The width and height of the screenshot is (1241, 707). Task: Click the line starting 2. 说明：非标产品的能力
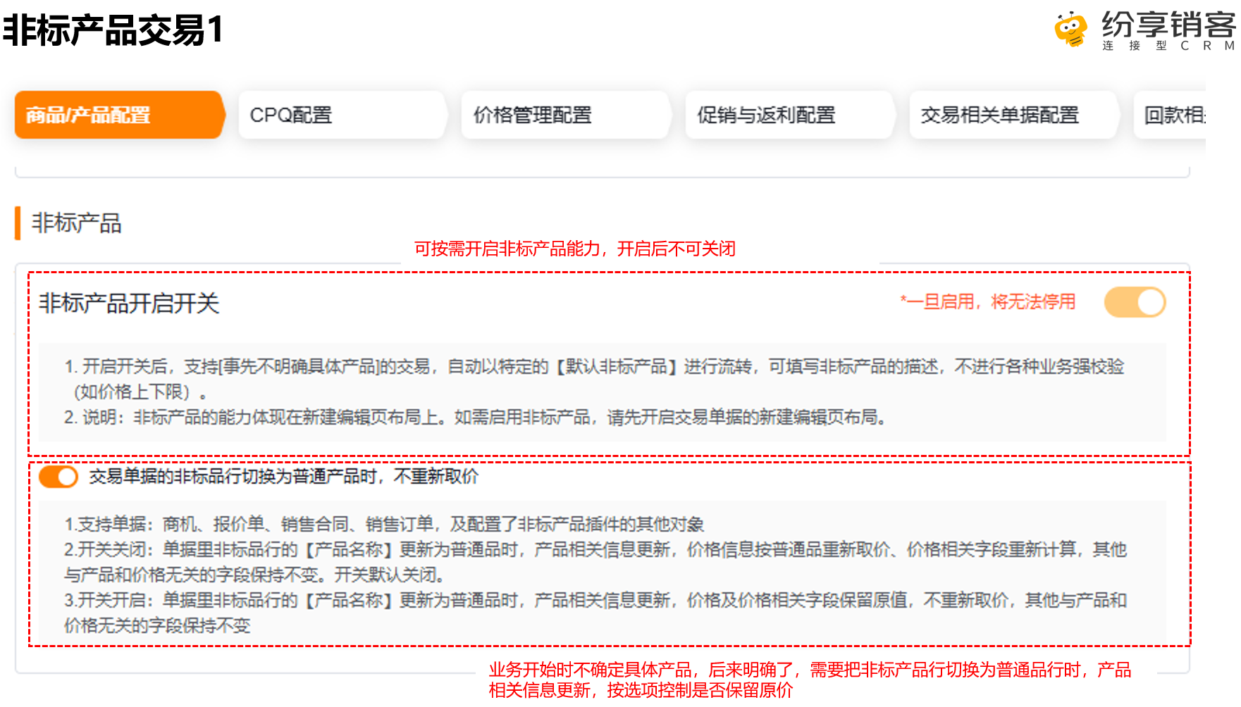(x=475, y=418)
